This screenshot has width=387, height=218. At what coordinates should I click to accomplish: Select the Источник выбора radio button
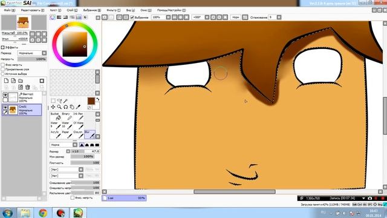[x=2, y=74]
